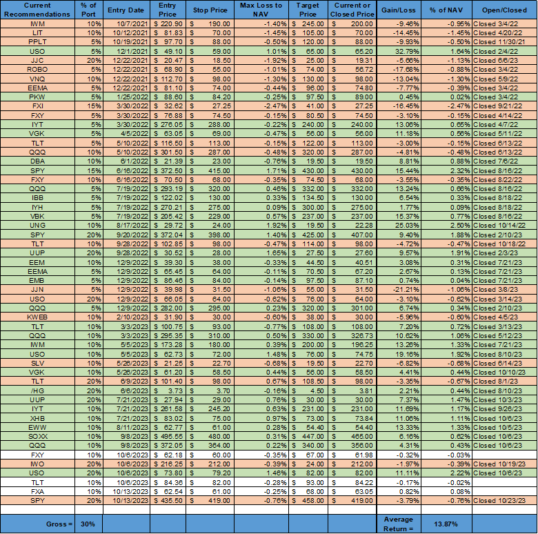
Task: Select VNQ entry price 112.70
Action: pos(168,79)
